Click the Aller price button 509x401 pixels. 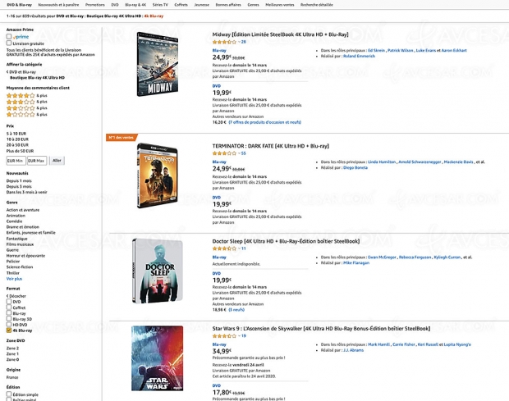pyautogui.click(x=57, y=161)
